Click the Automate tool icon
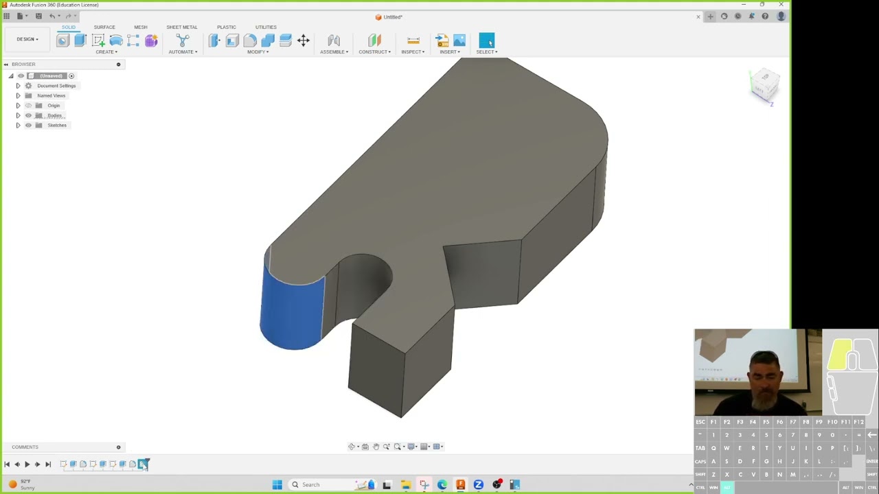 [183, 40]
